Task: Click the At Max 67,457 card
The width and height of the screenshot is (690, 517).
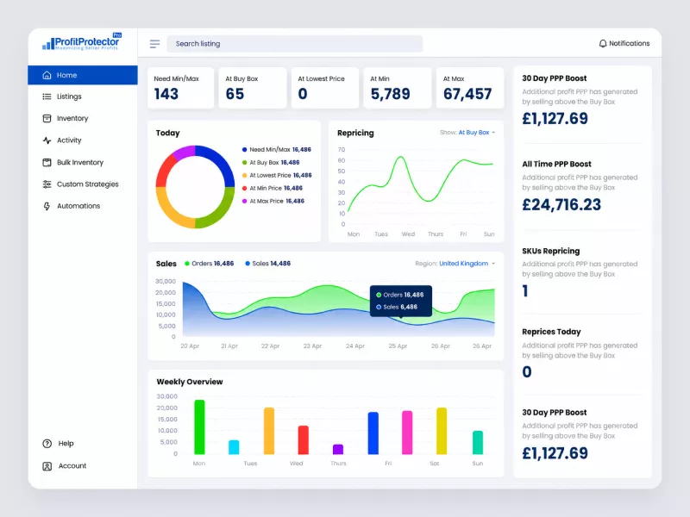Action: tap(470, 88)
